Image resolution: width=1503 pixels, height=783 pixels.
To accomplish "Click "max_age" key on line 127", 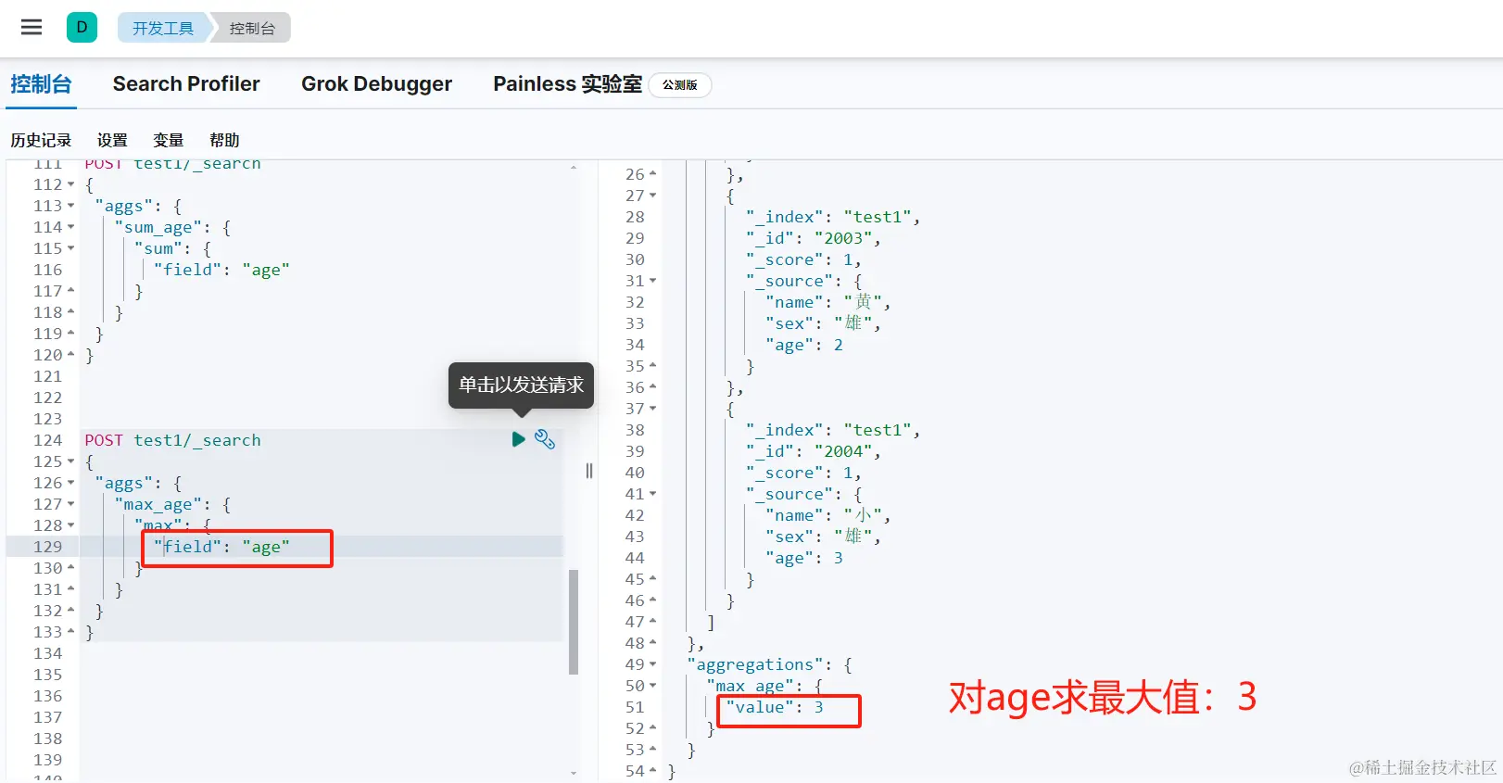I will 158,504.
